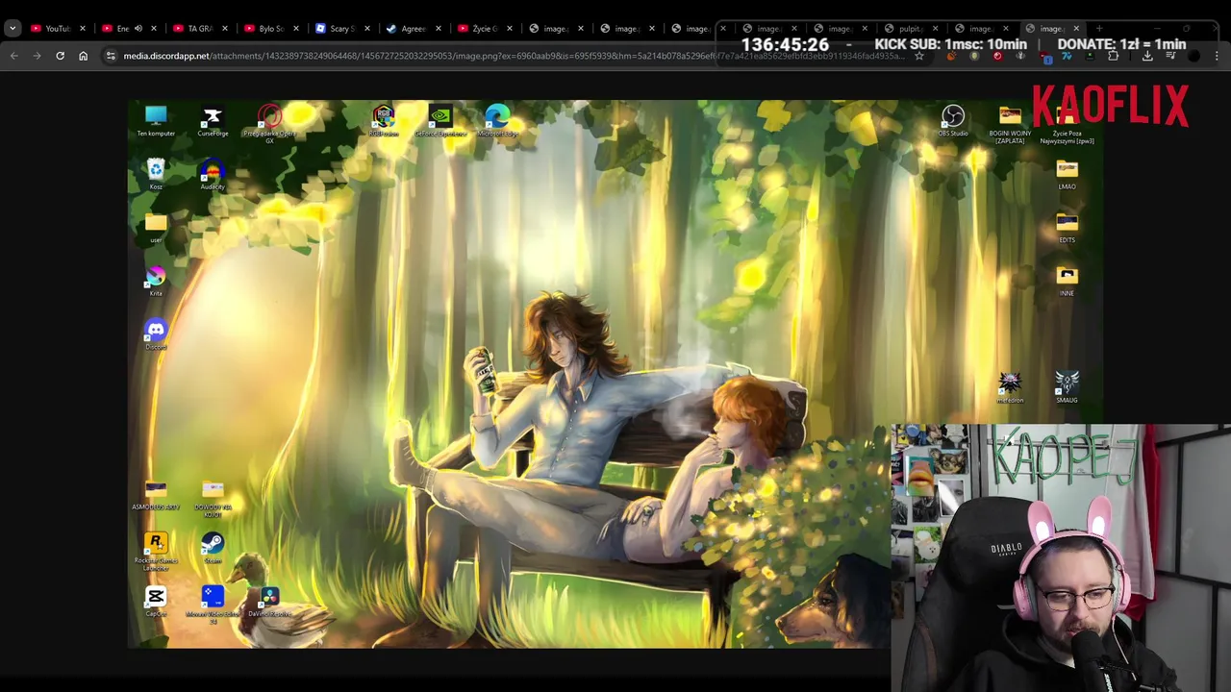The height and width of the screenshot is (692, 1231).
Task: Open the extensions puzzle icon
Action: pos(1113,56)
